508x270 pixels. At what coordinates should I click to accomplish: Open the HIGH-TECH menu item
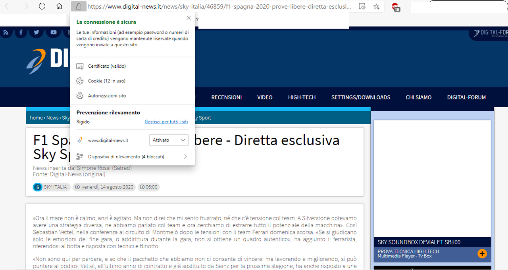(302, 97)
